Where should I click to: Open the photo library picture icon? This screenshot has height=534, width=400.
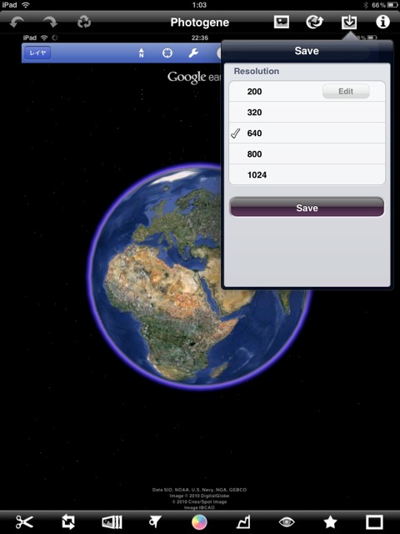coord(282,23)
